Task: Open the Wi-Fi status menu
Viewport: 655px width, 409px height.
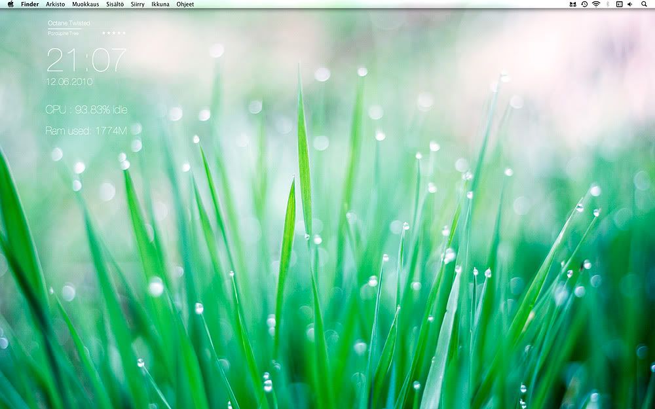Action: coord(596,4)
